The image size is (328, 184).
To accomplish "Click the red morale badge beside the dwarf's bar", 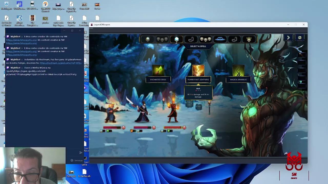I will point(124,128).
